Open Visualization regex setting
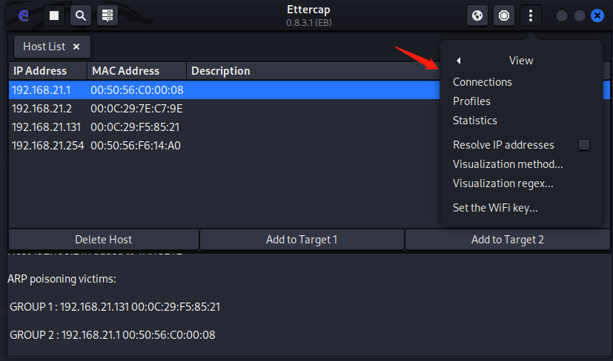This screenshot has height=361, width=613. coord(503,183)
